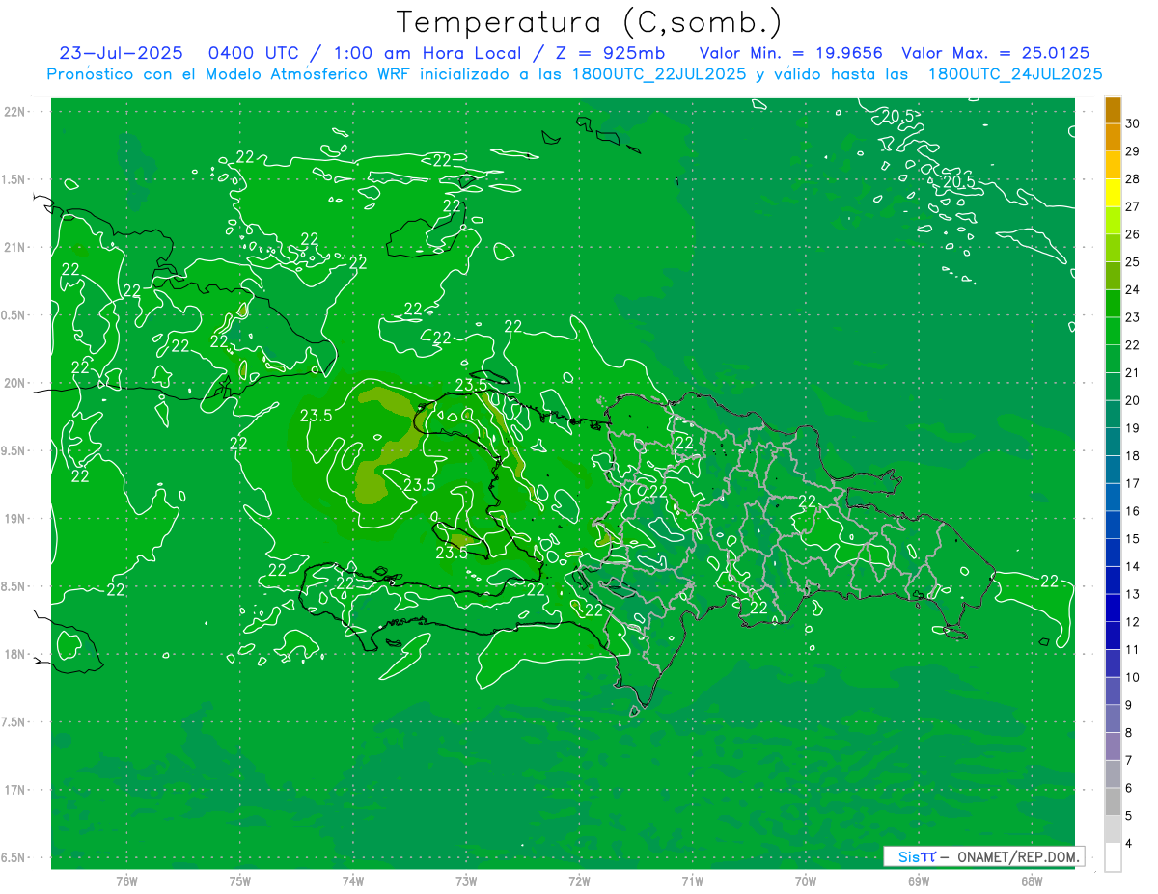Click the '19N' latitude axis label

15,518
